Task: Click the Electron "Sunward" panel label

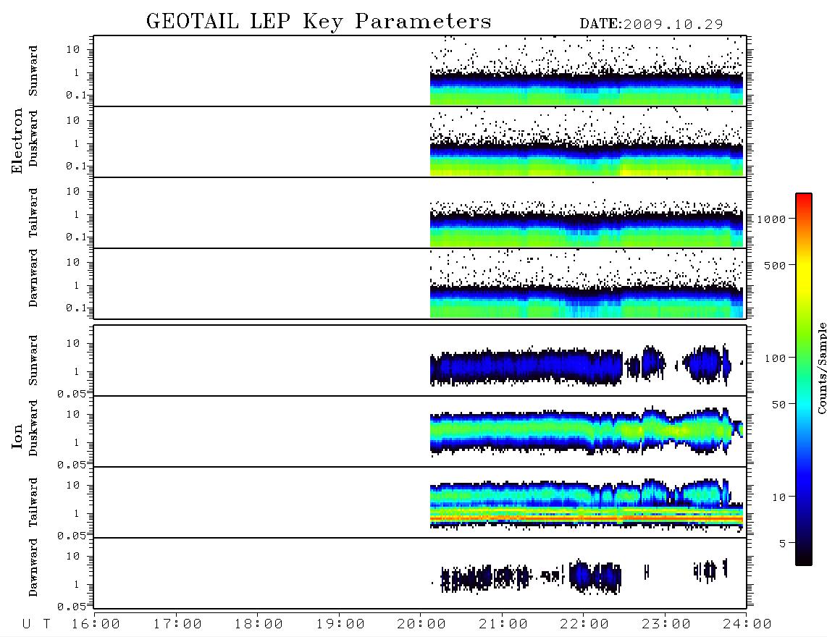Action: [33, 71]
